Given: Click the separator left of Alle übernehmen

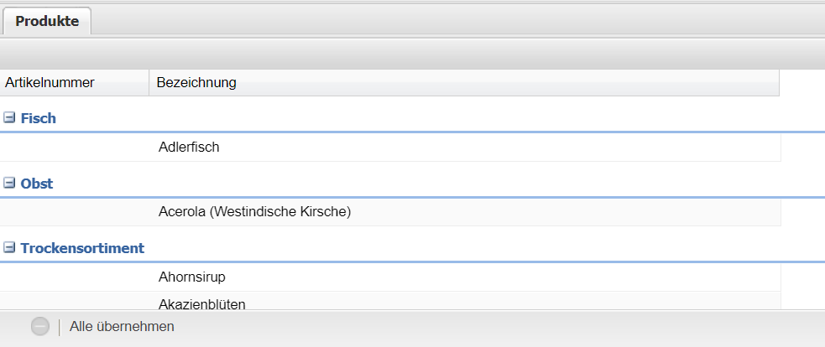Looking at the screenshot, I should point(60,327).
